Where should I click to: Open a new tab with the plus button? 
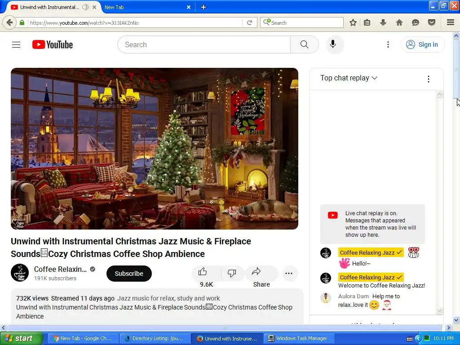tap(203, 7)
